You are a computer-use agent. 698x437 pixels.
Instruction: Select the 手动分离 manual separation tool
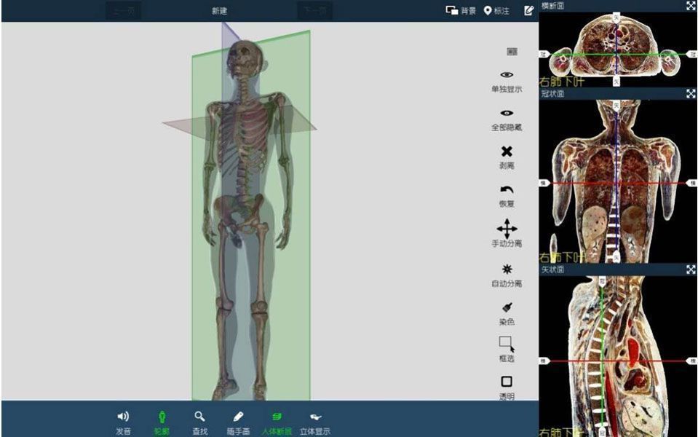(507, 229)
